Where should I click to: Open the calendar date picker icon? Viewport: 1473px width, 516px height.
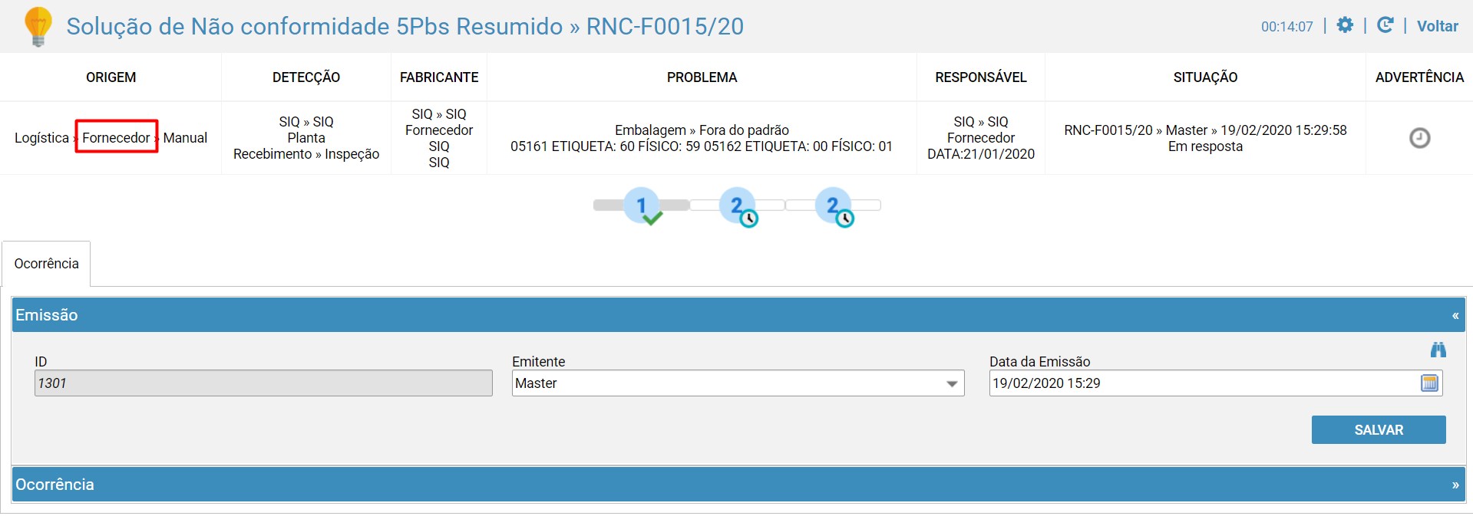[x=1429, y=383]
